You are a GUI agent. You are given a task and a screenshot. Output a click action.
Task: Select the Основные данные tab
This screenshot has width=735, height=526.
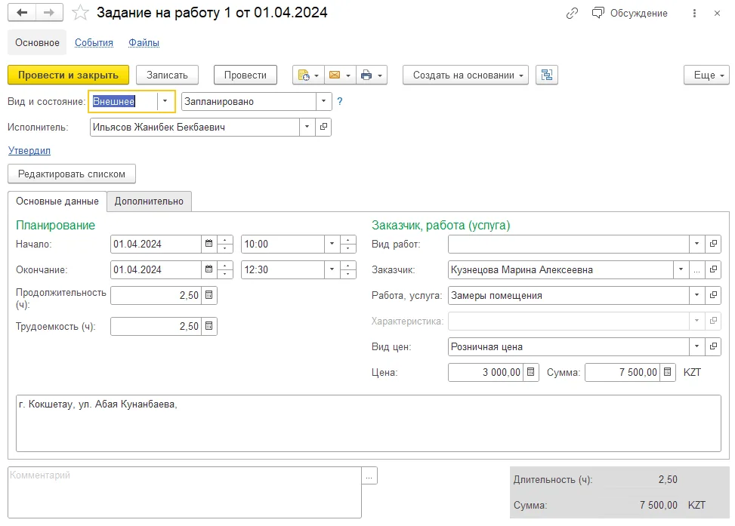point(57,201)
